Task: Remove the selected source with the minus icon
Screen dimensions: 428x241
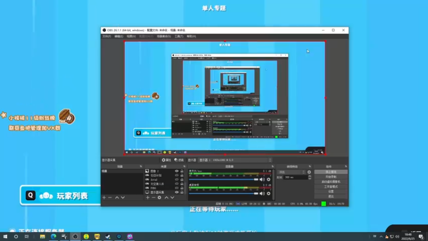Action: click(x=154, y=197)
